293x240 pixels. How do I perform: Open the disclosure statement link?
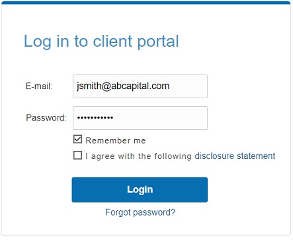[x=235, y=156]
